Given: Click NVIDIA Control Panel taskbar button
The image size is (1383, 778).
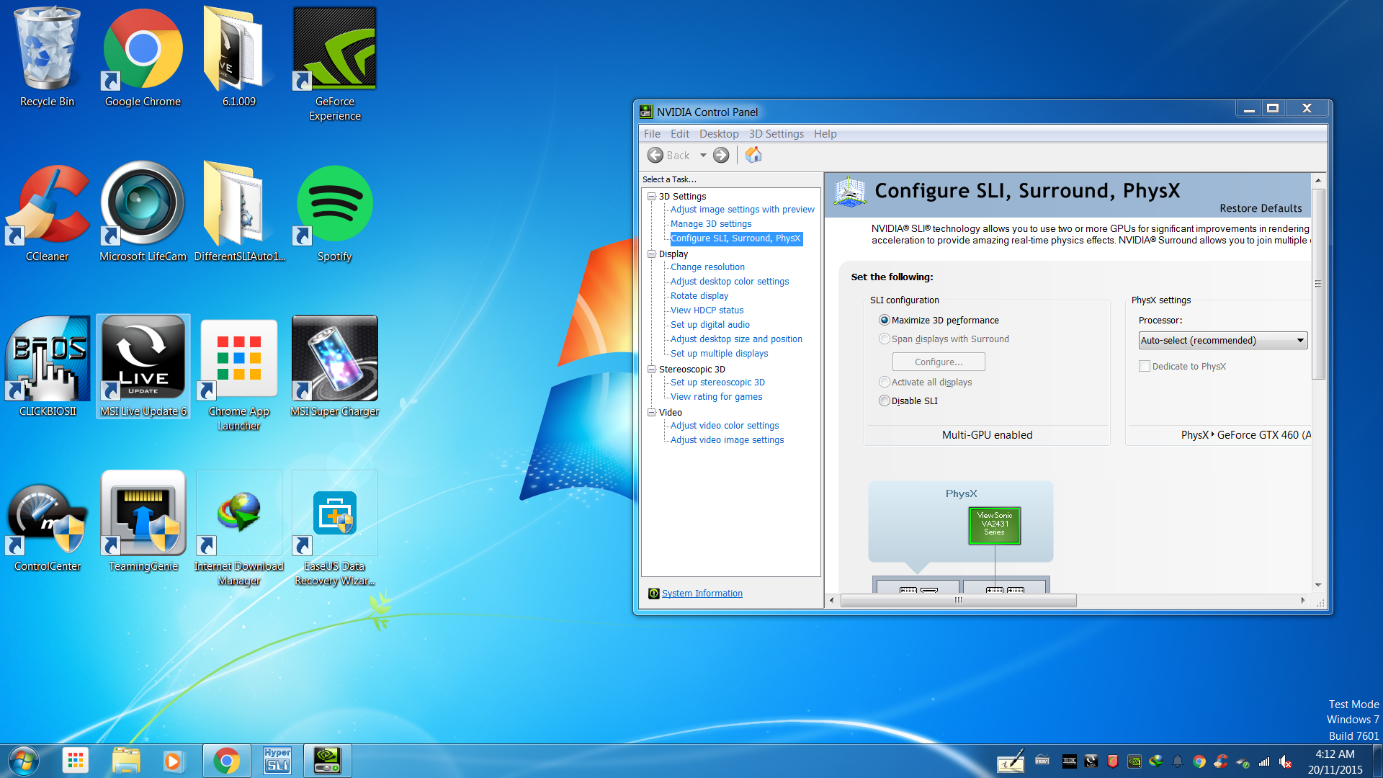Looking at the screenshot, I should point(328,761).
